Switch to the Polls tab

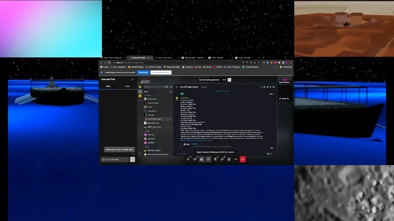click(x=127, y=86)
